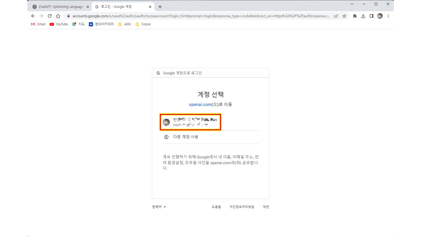Click the padlock site info icon

[x=68, y=16]
